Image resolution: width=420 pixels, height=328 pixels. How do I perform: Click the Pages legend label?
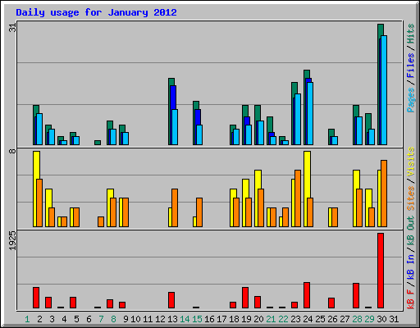point(411,99)
